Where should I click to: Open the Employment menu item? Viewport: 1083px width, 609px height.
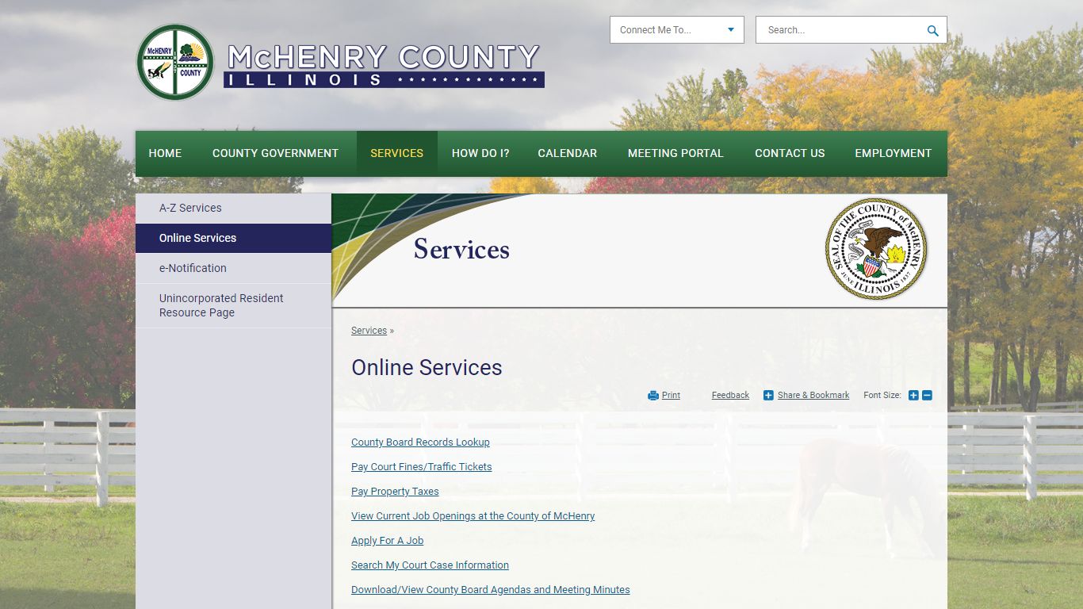point(894,153)
